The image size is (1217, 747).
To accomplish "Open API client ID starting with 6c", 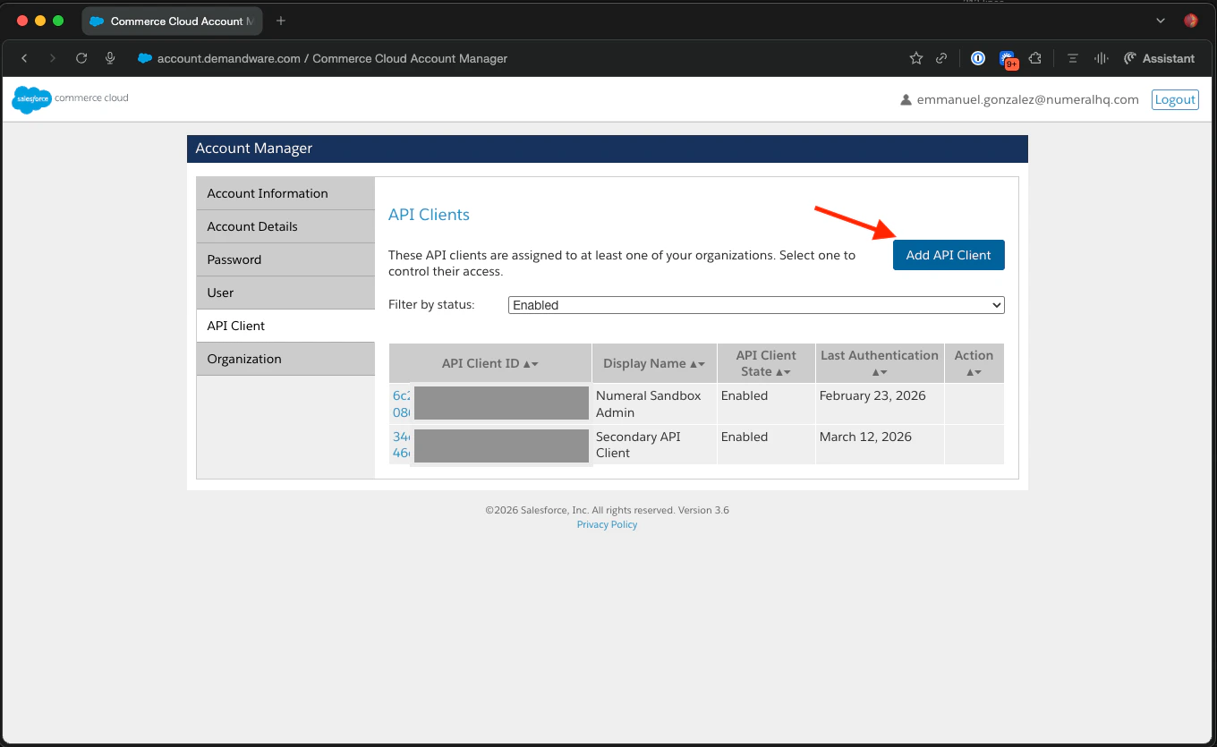I will pos(401,403).
